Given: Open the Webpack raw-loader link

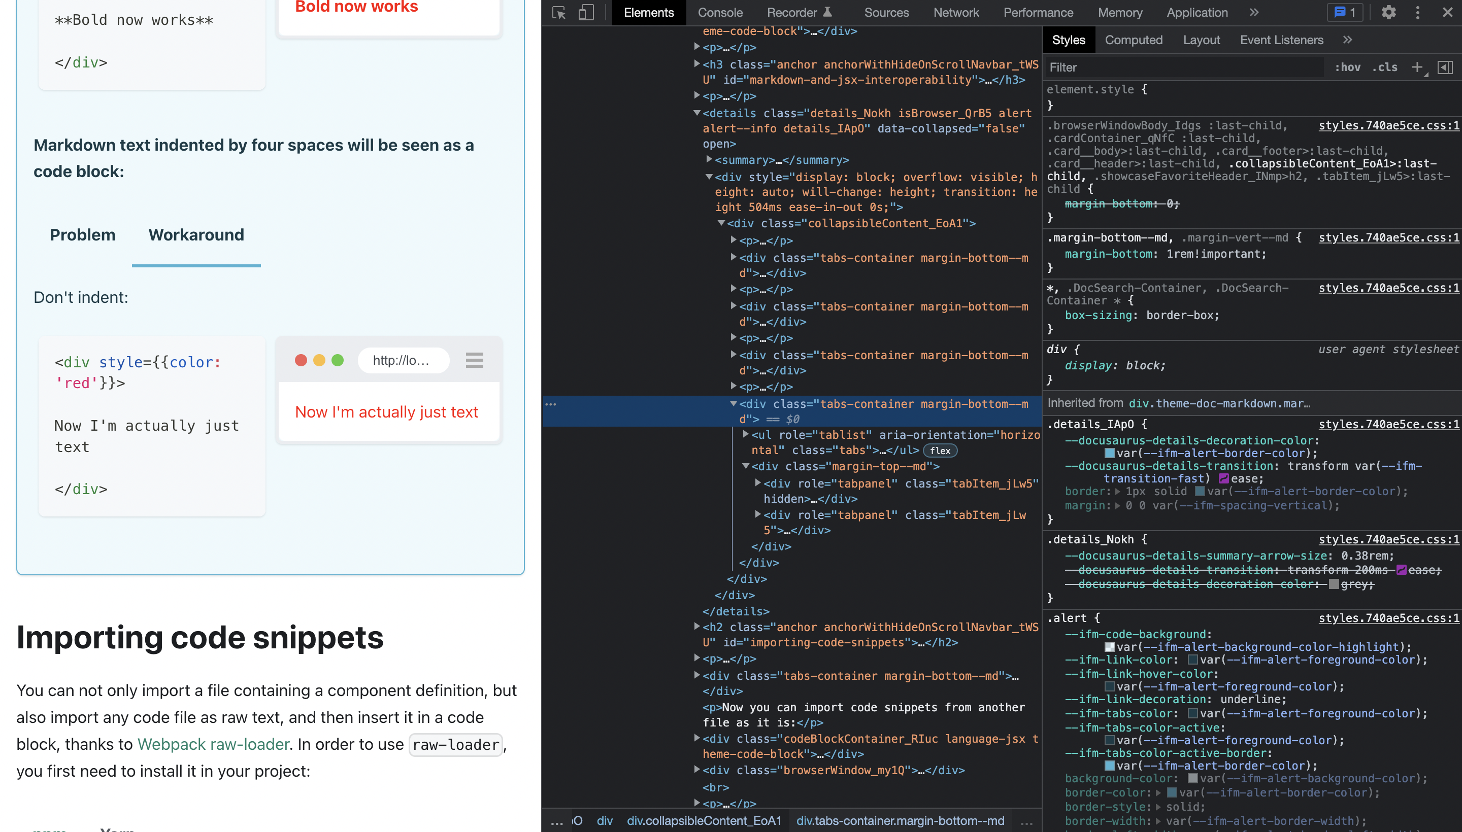Looking at the screenshot, I should click(213, 744).
